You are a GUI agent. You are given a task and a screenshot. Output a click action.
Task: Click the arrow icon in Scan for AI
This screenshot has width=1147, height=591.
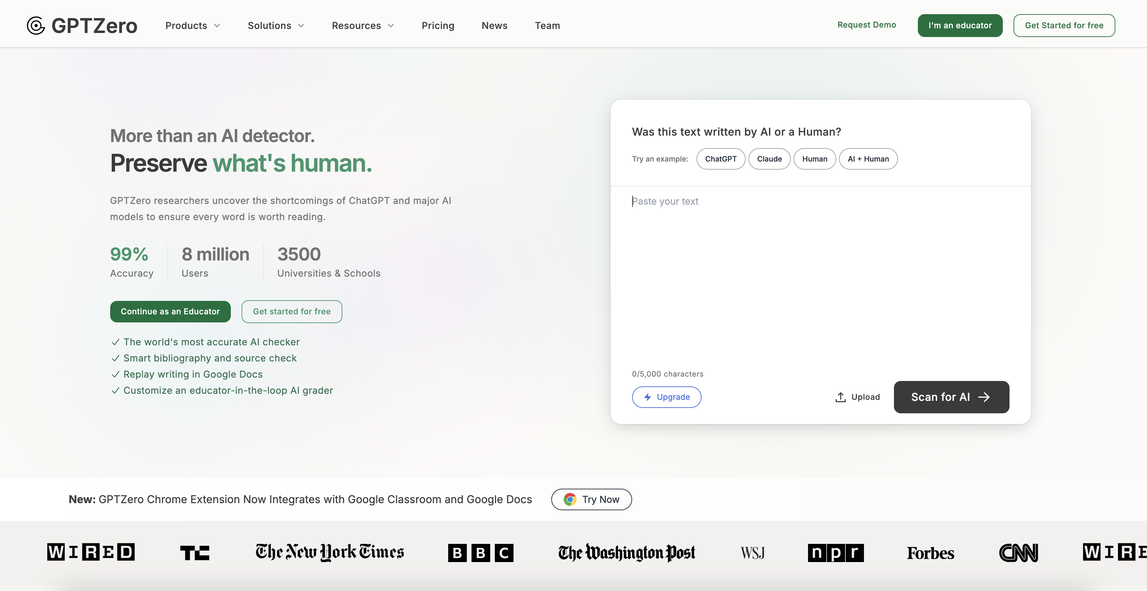coord(984,397)
